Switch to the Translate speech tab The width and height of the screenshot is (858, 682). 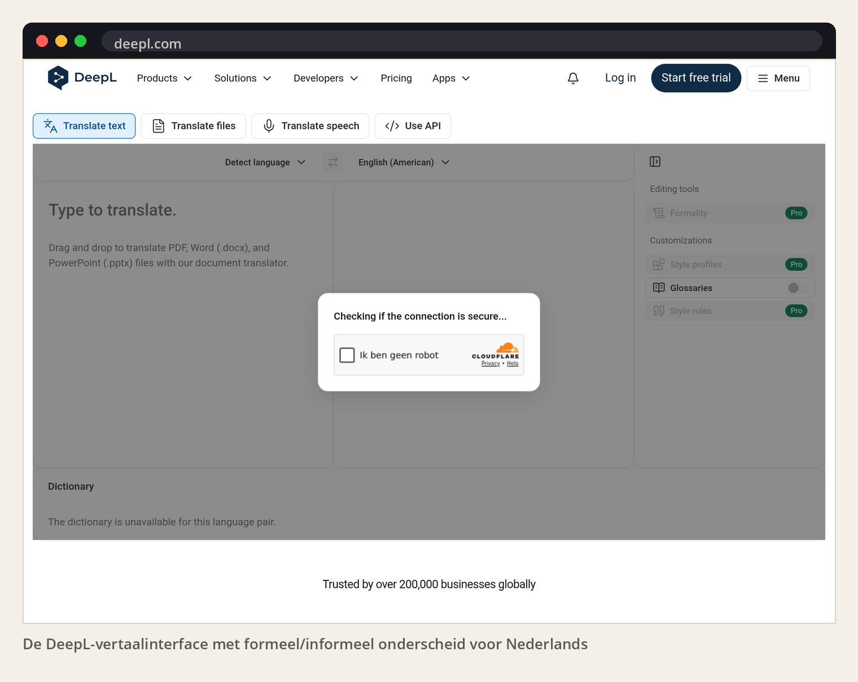pyautogui.click(x=310, y=126)
